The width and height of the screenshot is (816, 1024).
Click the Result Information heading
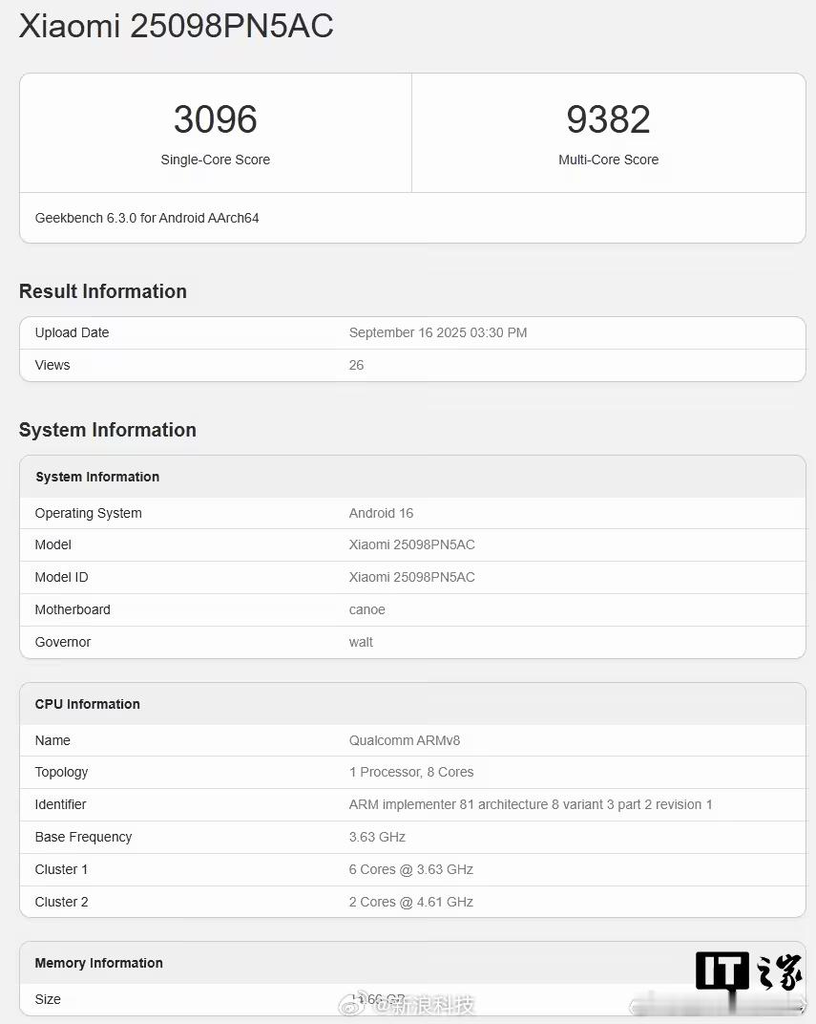pos(103,291)
